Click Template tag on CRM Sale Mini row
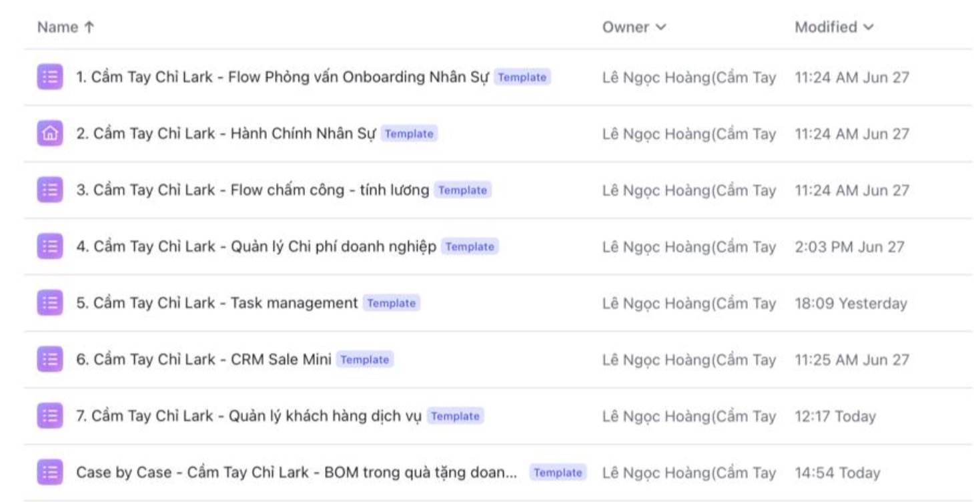 [364, 360]
